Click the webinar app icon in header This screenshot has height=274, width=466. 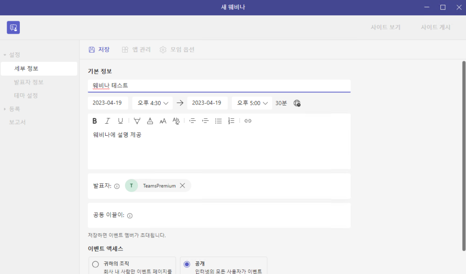14,27
